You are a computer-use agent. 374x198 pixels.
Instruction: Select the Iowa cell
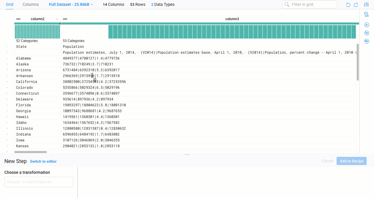click(x=37, y=140)
